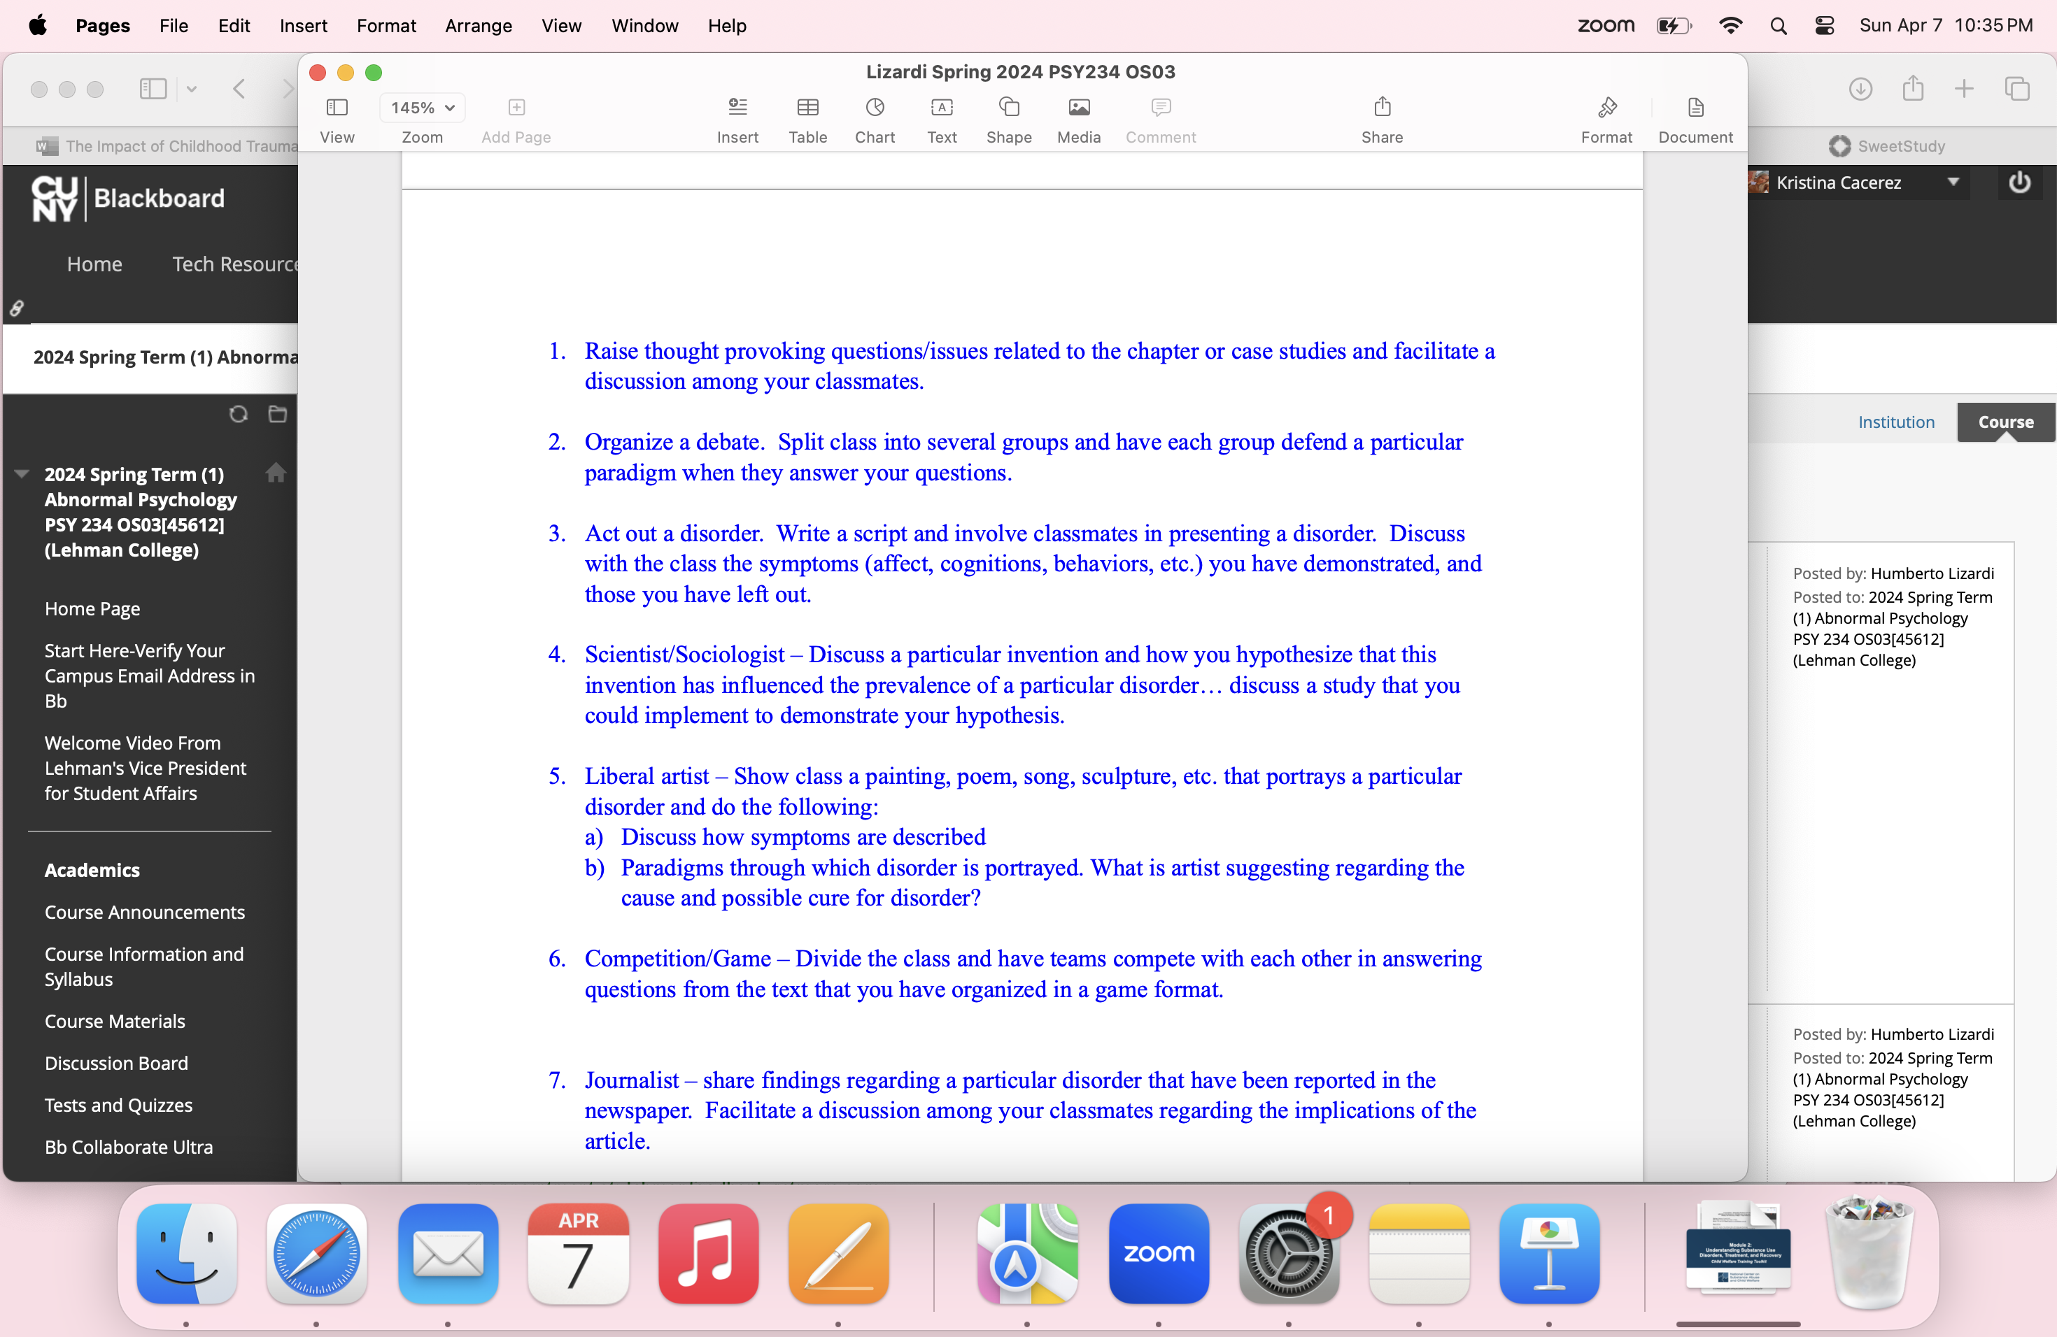The height and width of the screenshot is (1337, 2057).
Task: Go back in the Safari window
Action: click(x=239, y=88)
